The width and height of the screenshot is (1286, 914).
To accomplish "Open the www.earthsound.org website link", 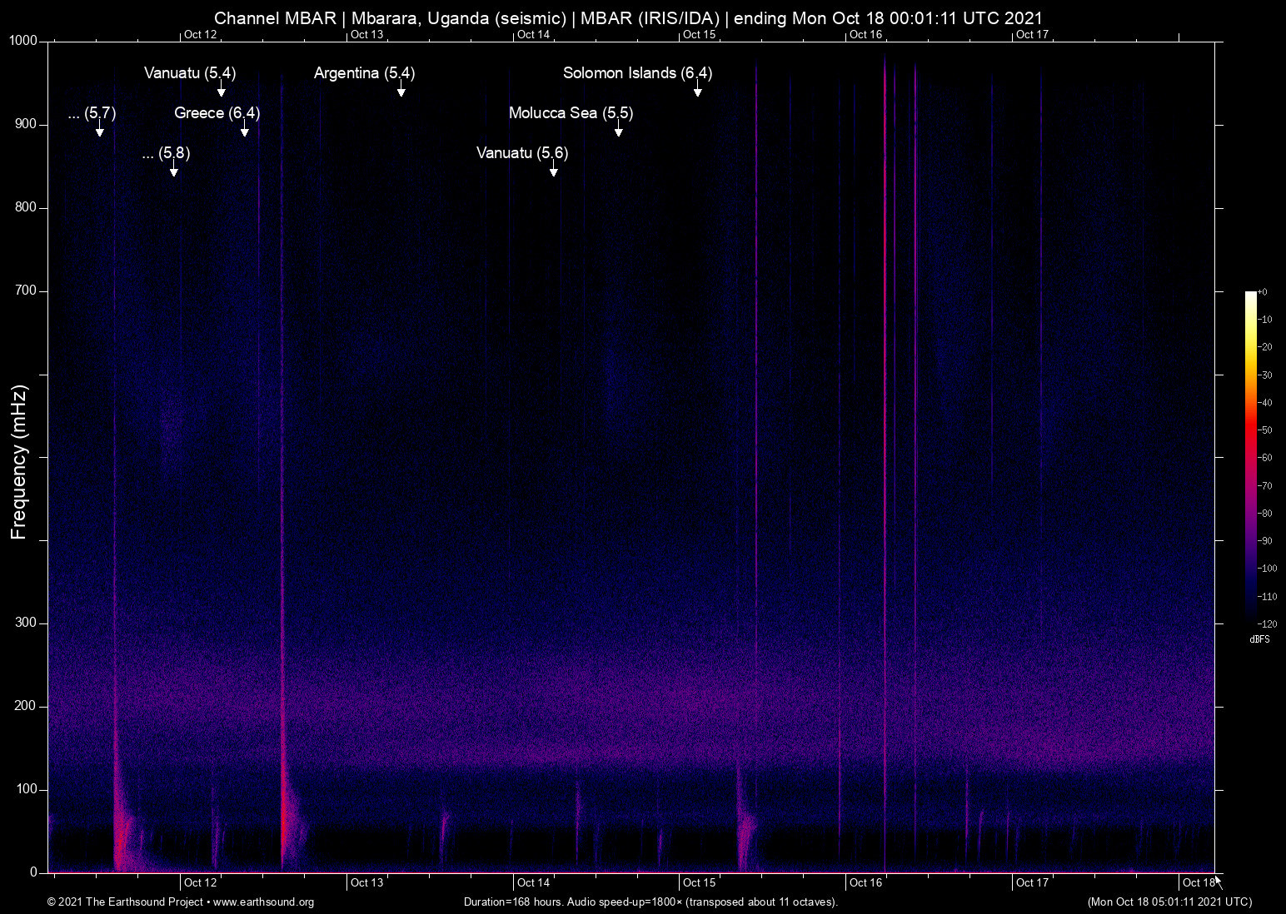I will [263, 902].
